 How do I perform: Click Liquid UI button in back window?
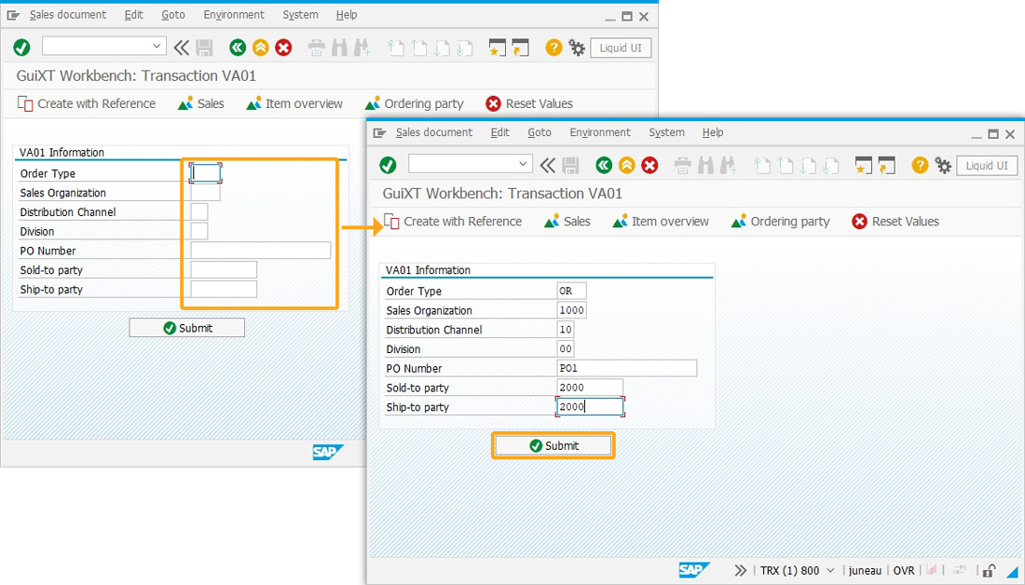(621, 48)
